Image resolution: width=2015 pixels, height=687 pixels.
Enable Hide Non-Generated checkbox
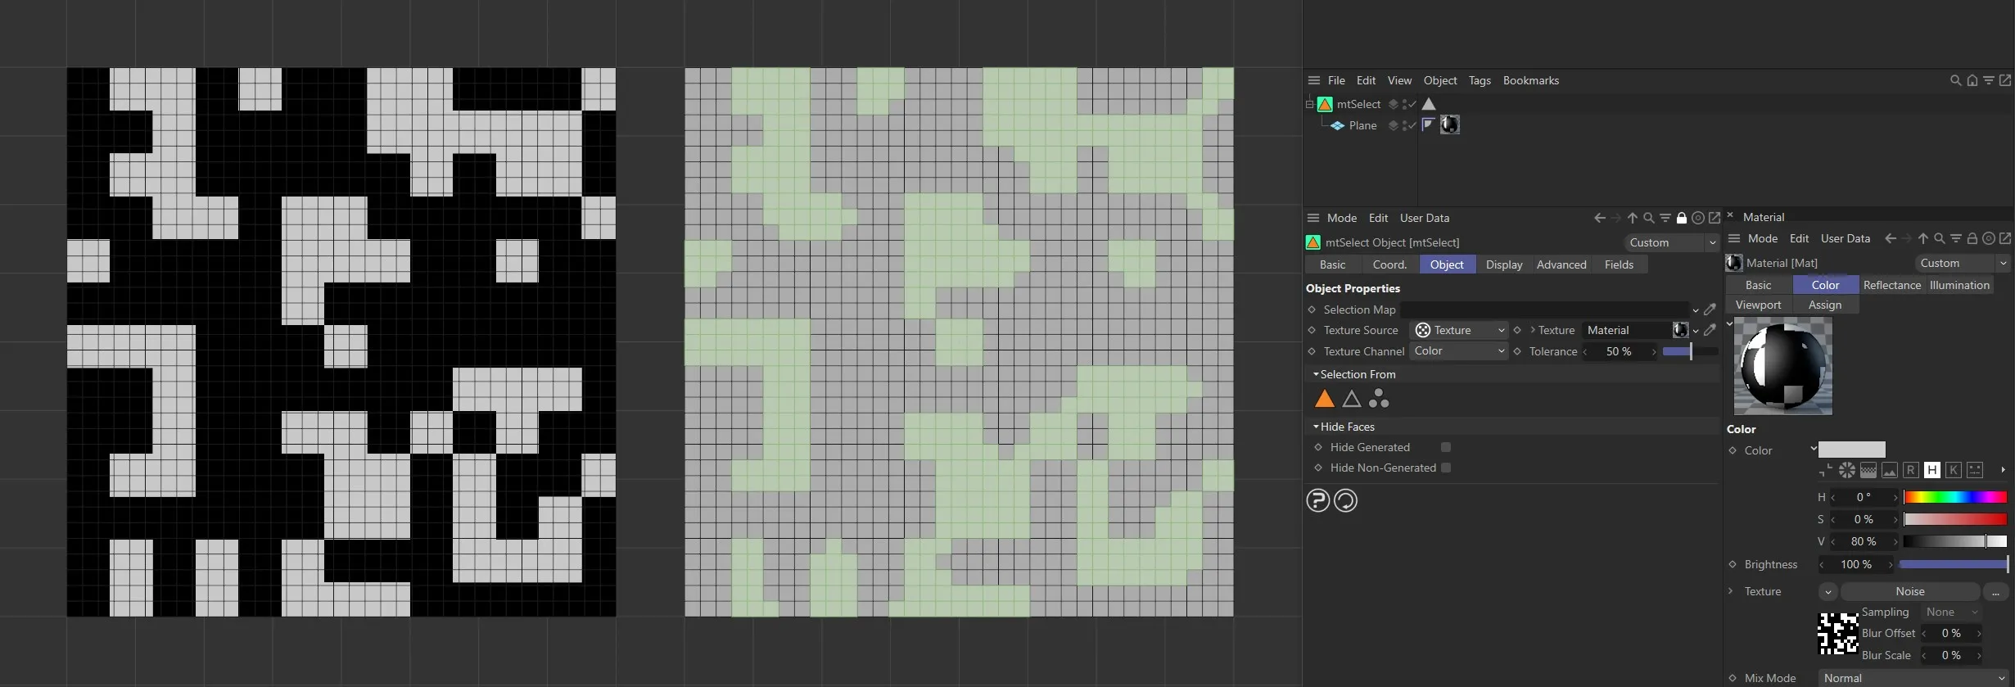click(x=1446, y=468)
